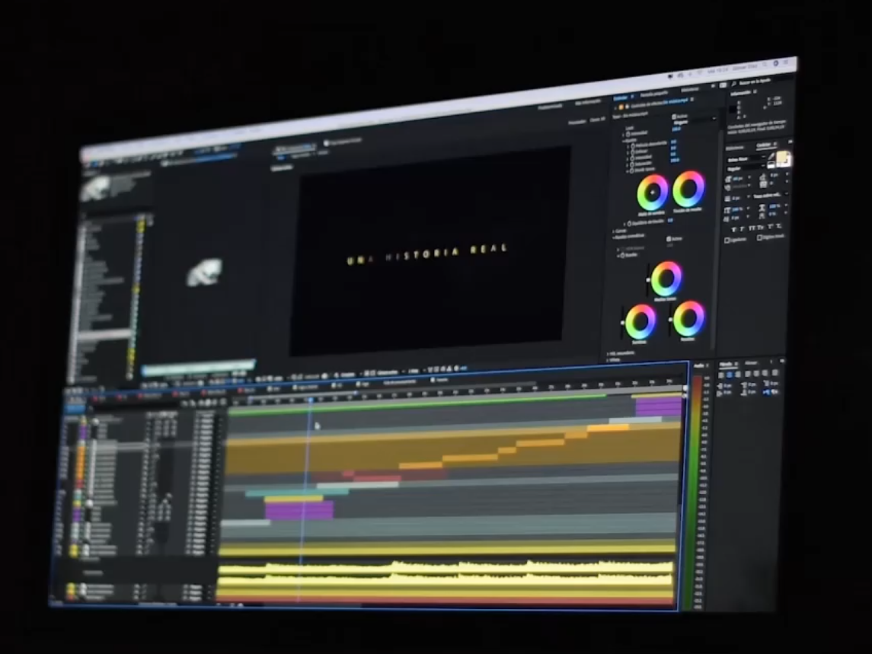
Task: Select the red layer bar in timeline
Action: click(379, 477)
